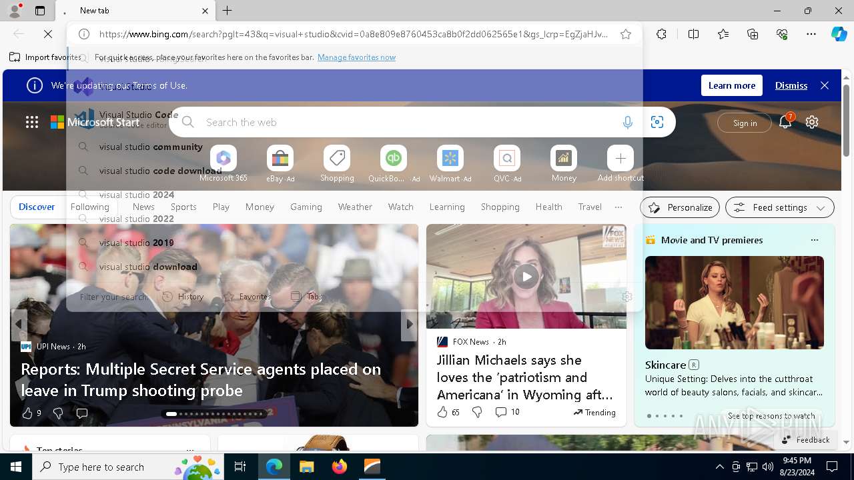Click the Search the web box
The height and width of the screenshot is (480, 854).
tap(407, 122)
